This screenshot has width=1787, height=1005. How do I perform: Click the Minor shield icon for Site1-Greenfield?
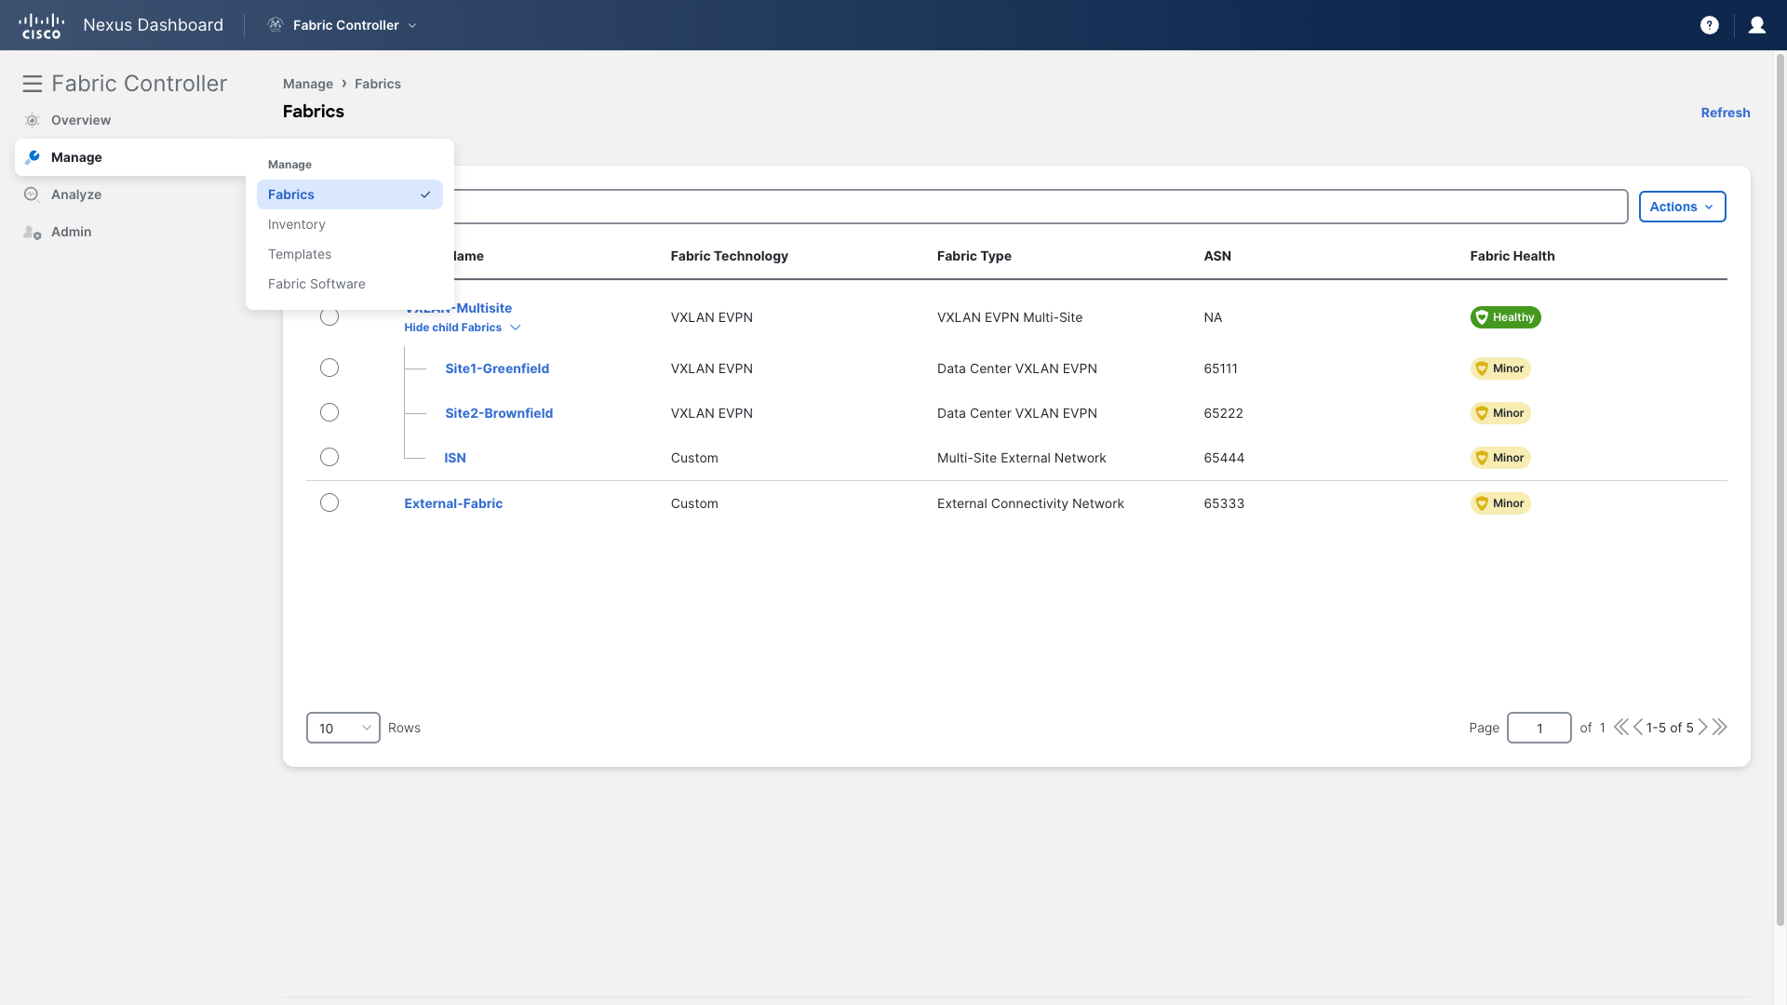(1483, 368)
